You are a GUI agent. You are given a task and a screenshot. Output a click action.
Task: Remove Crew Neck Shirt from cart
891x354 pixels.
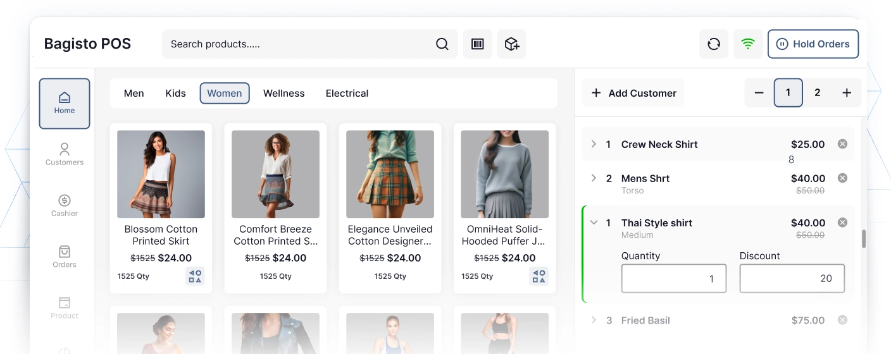coord(842,144)
